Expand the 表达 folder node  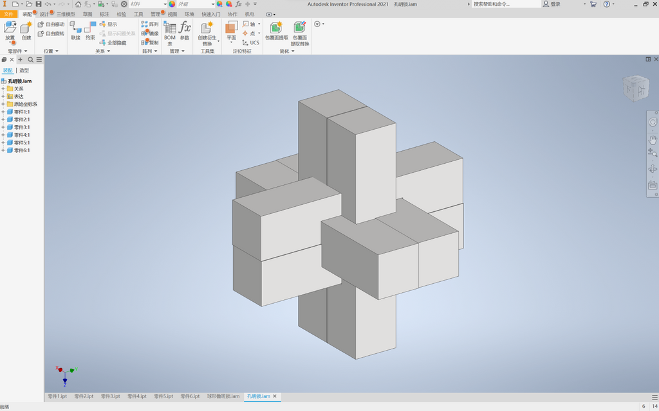(3, 96)
